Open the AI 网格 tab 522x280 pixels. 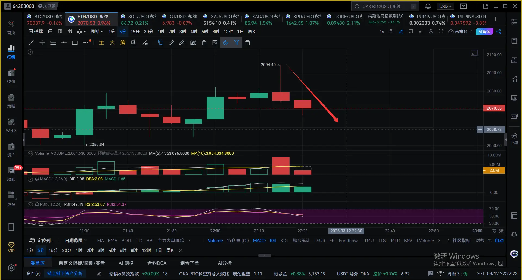tap(126, 263)
